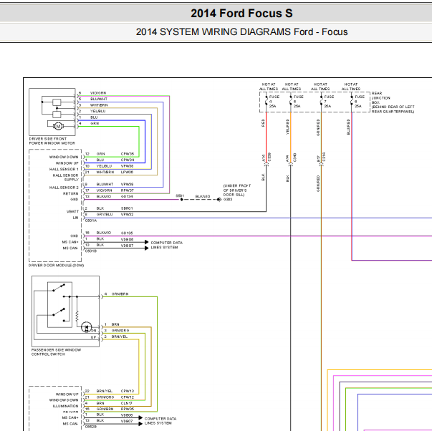Image resolution: width=432 pixels, height=431 pixels.
Task: Click circuit code 'VPW32'
Action: [x=127, y=214]
